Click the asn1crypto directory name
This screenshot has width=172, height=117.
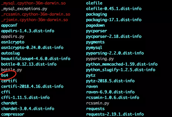13,42
